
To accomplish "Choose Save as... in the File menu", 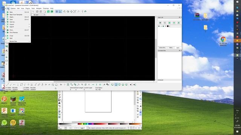I will (x=18, y=22).
